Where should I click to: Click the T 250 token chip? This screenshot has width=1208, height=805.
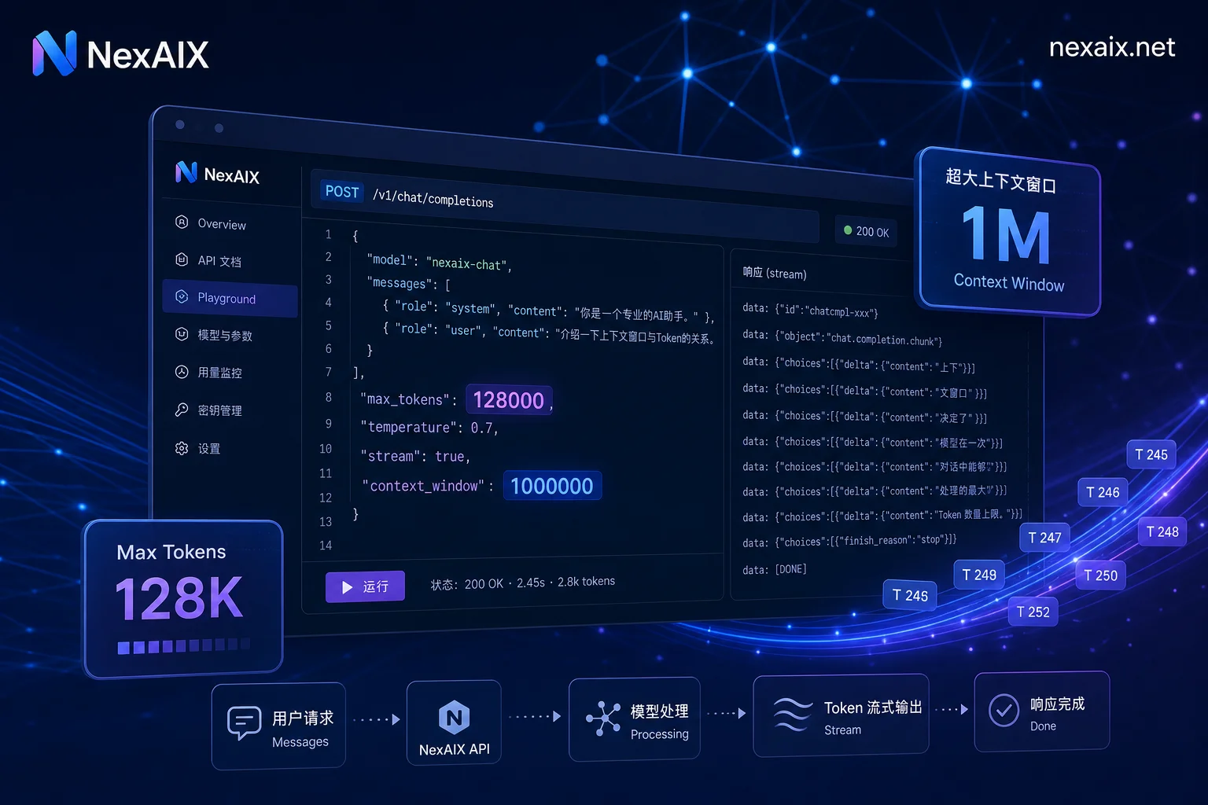[1100, 575]
